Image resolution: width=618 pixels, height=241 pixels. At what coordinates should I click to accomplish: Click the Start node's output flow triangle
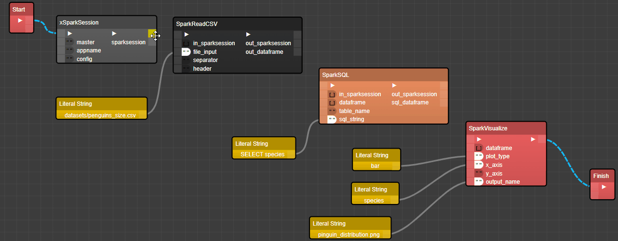click(x=20, y=21)
